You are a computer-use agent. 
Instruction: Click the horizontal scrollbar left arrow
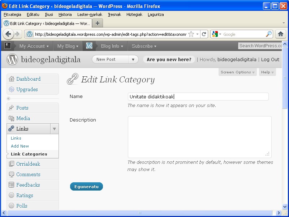pyautogui.click(x=4, y=213)
